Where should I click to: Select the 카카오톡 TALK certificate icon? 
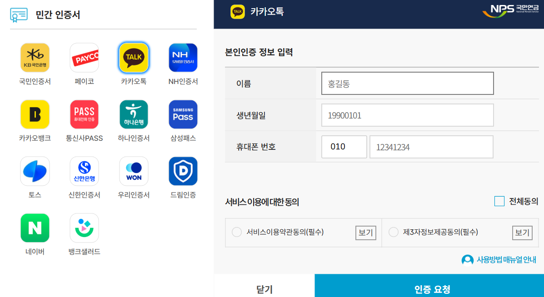click(x=134, y=58)
